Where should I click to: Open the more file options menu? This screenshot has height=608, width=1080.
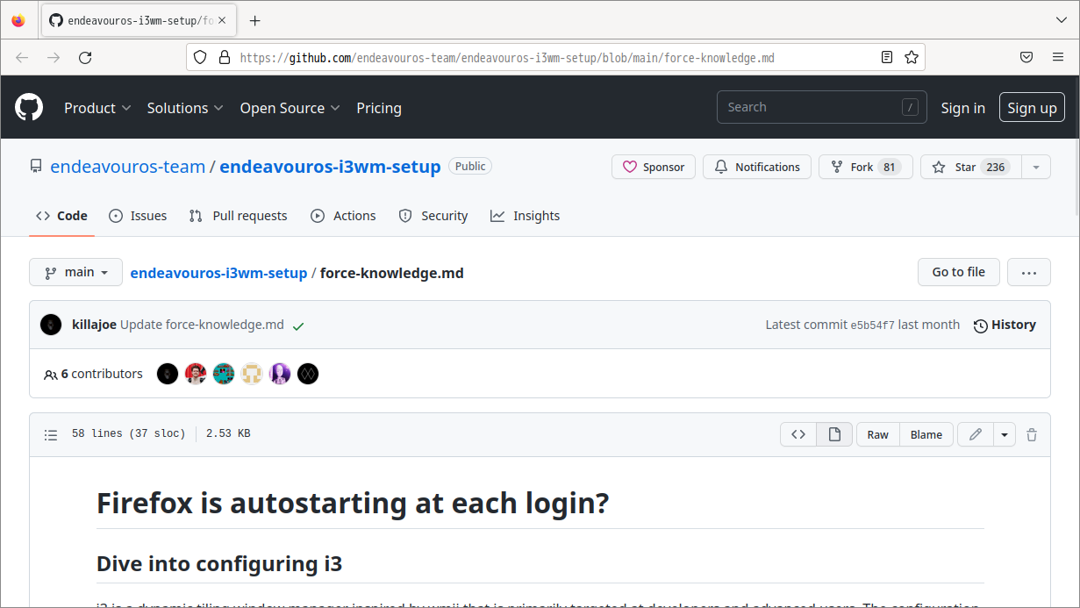(x=1029, y=272)
